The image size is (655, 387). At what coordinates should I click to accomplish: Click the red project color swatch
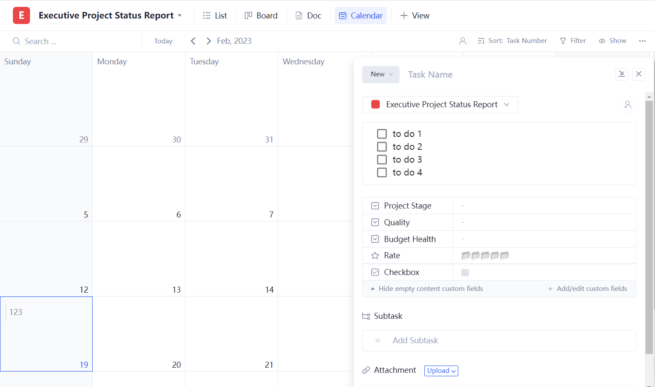(375, 104)
